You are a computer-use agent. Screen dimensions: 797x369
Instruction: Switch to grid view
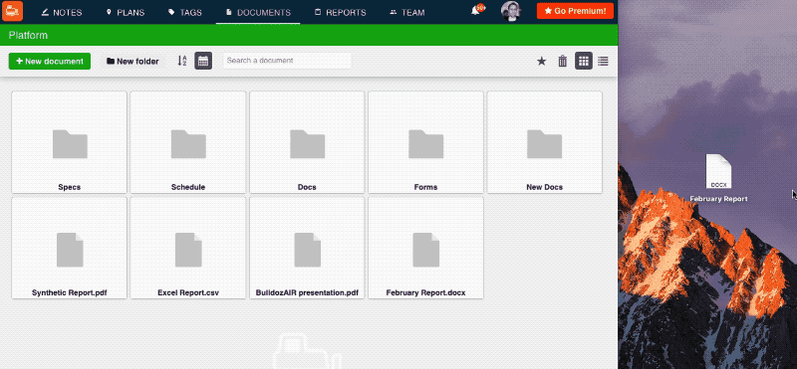pyautogui.click(x=584, y=61)
